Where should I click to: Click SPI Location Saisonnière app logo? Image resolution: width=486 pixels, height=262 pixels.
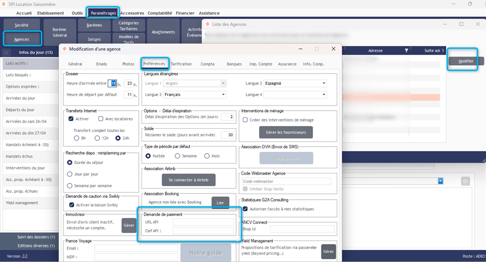pos(5,4)
